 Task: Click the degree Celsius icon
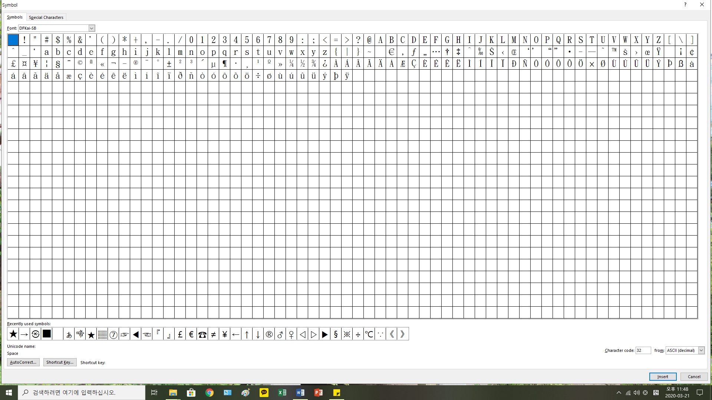point(370,334)
